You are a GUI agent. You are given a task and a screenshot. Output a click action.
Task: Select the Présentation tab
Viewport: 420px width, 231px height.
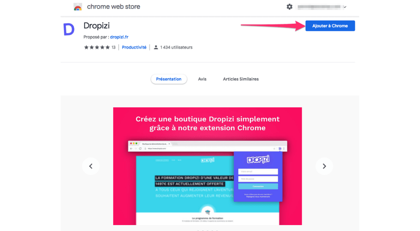168,79
